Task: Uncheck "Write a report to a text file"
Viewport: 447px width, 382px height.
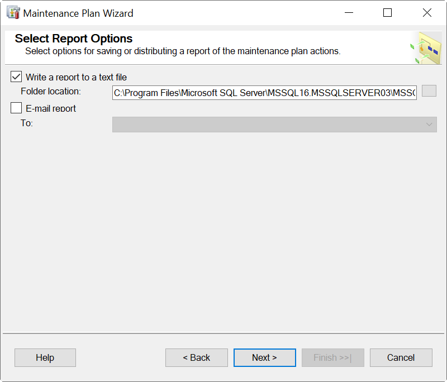Action: (16, 77)
